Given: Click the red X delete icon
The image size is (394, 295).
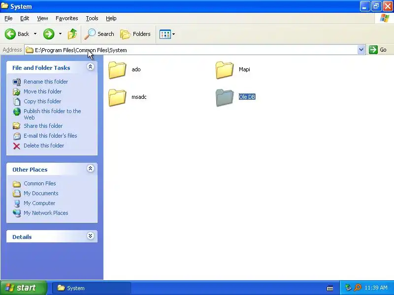Looking at the screenshot, I should tap(17, 146).
